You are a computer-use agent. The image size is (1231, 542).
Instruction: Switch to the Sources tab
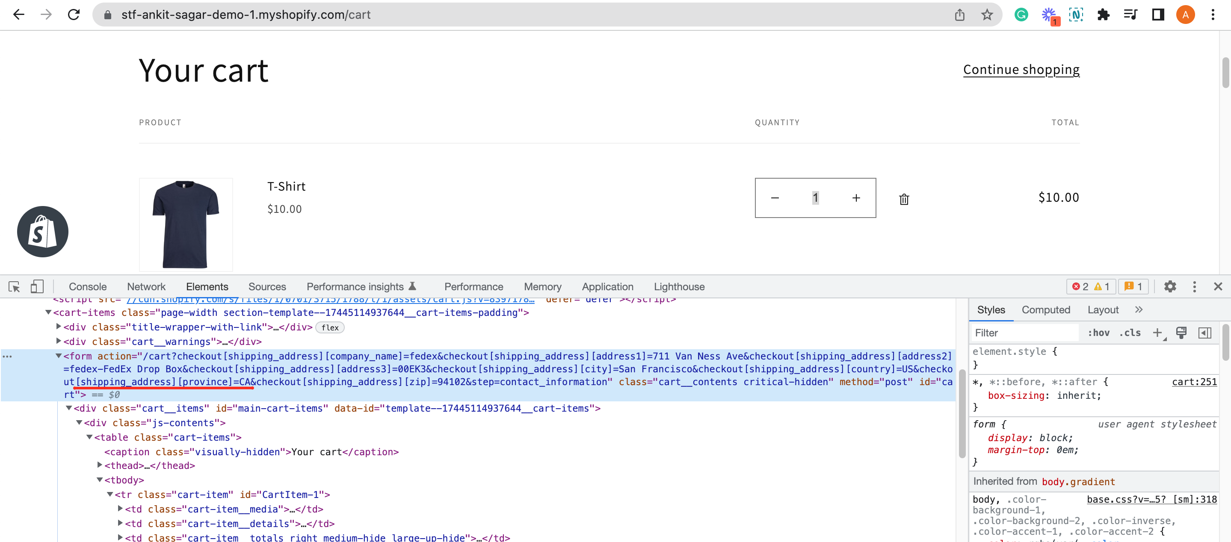266,286
